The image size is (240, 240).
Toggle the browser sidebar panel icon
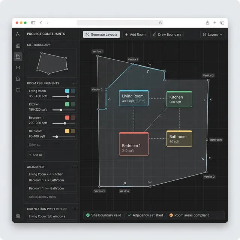33,22
